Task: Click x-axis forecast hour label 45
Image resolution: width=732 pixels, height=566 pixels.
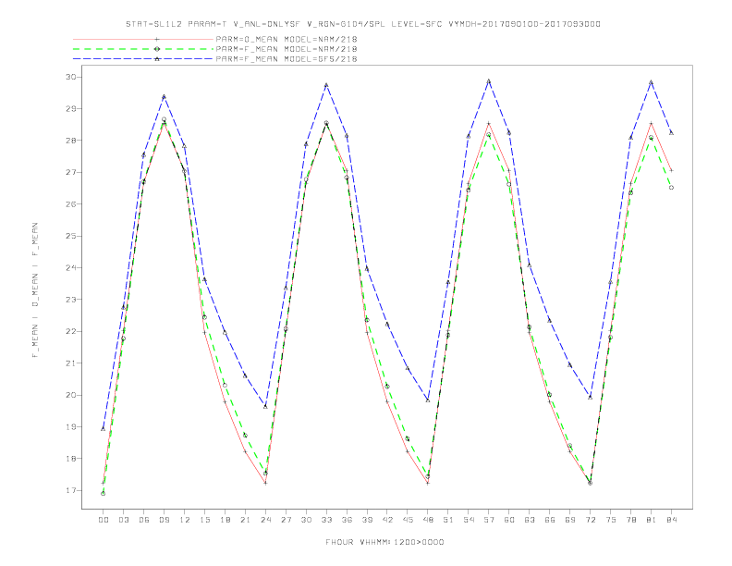Action: coord(408,520)
